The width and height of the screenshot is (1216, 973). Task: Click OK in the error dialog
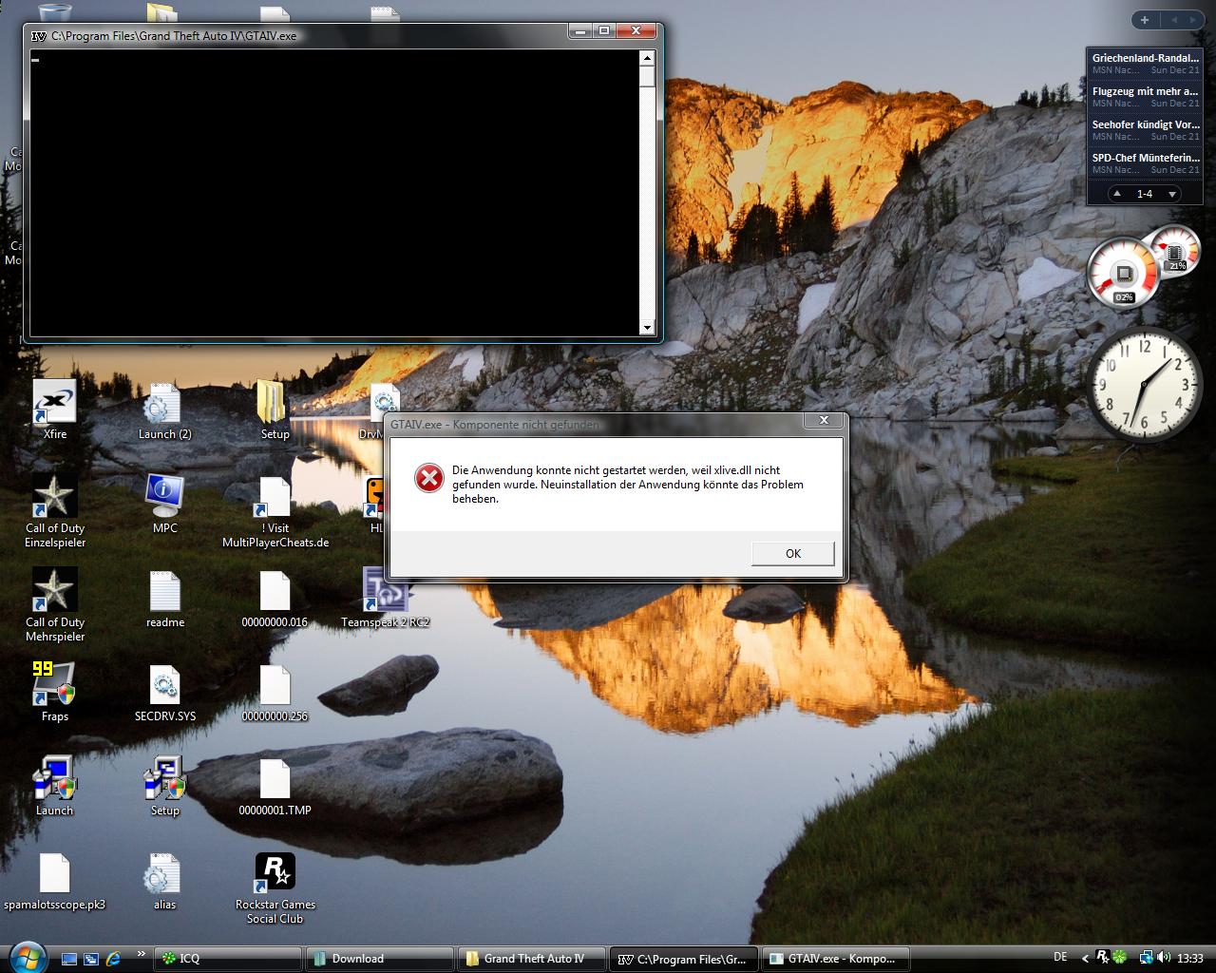[792, 553]
